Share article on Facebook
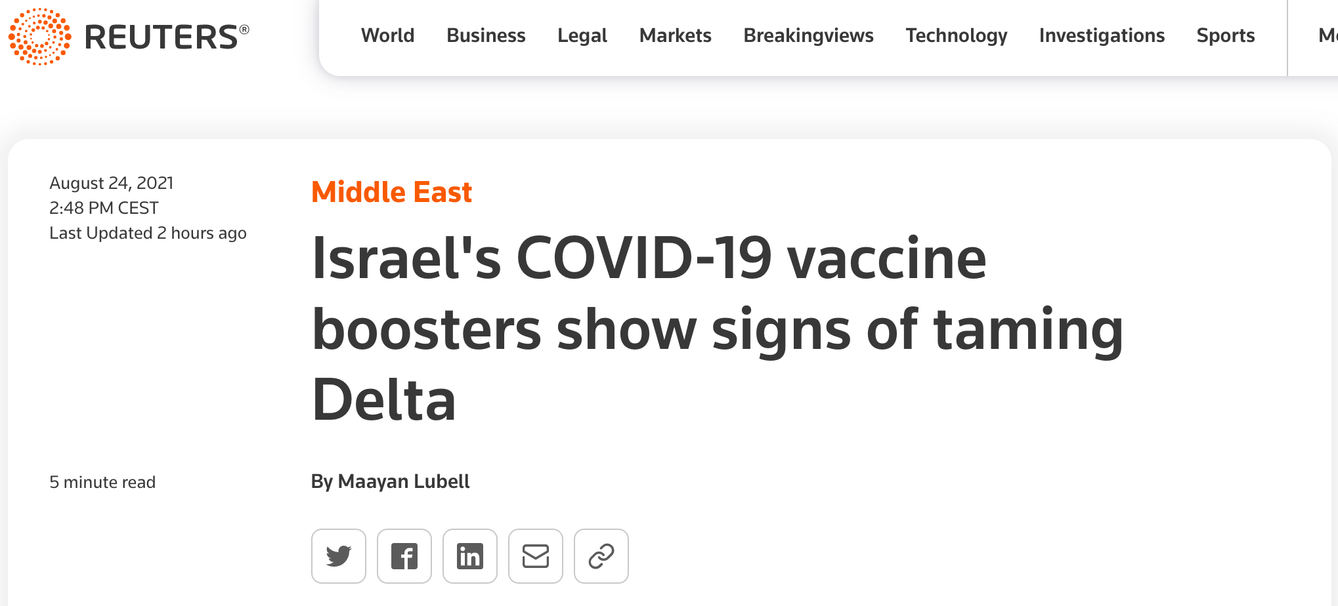The width and height of the screenshot is (1338, 606). coord(404,556)
